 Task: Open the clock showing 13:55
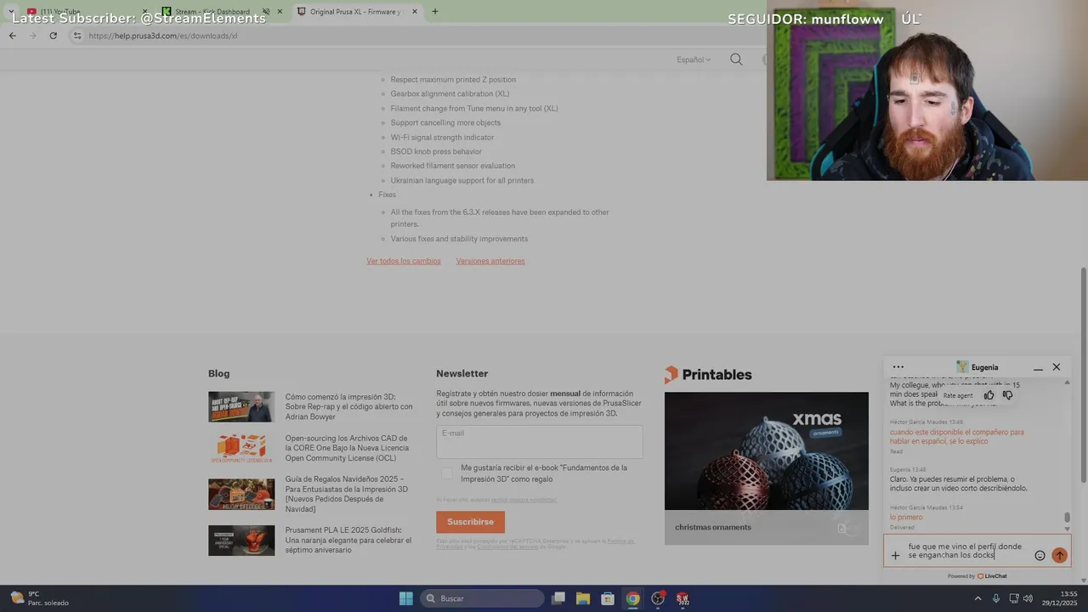[1061, 598]
